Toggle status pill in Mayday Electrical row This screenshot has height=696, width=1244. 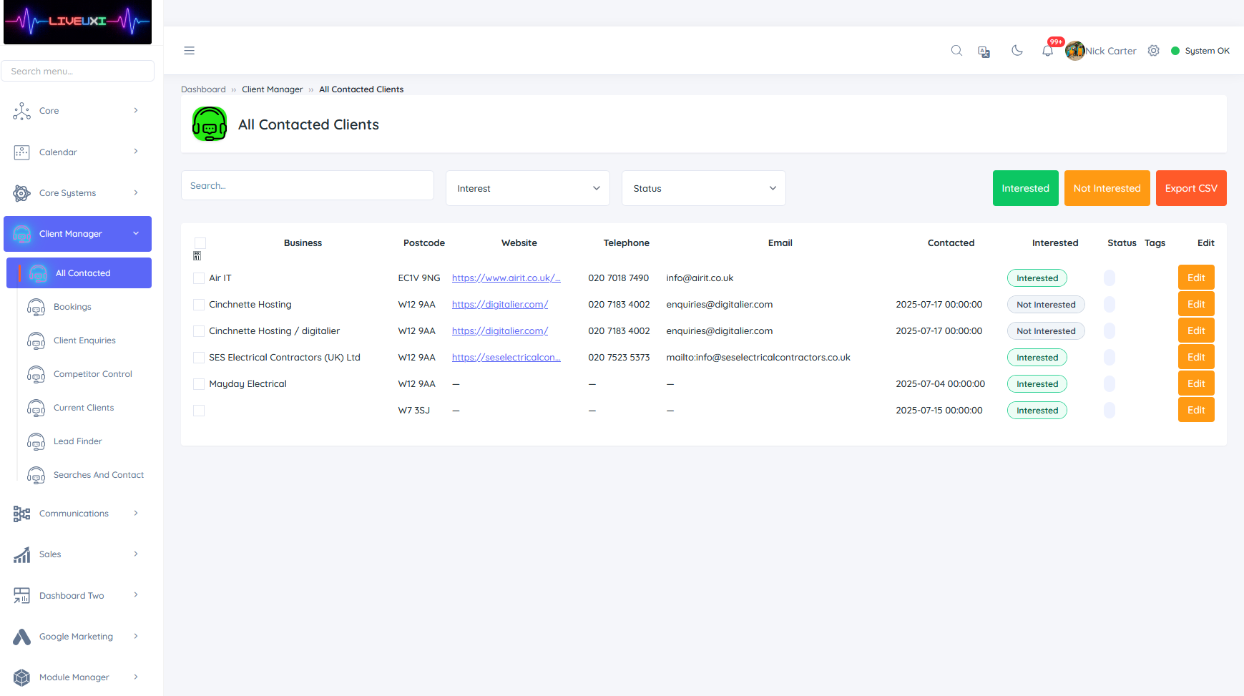click(1109, 384)
